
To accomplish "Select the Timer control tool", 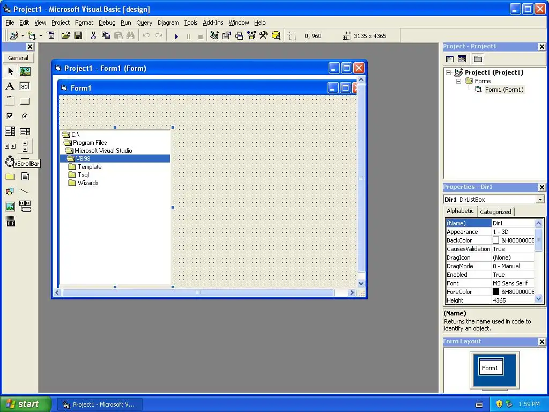I will click(10, 161).
